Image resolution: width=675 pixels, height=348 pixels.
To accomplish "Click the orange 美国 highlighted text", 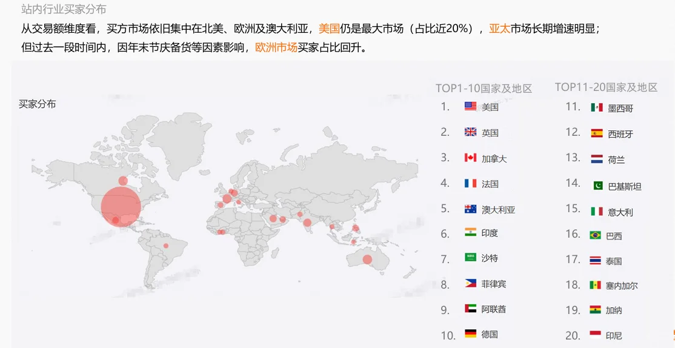I will [329, 29].
